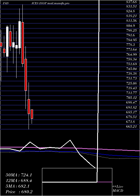Select the 784.95 axis label
This screenshot has height=196, width=140.
click(131, 40)
